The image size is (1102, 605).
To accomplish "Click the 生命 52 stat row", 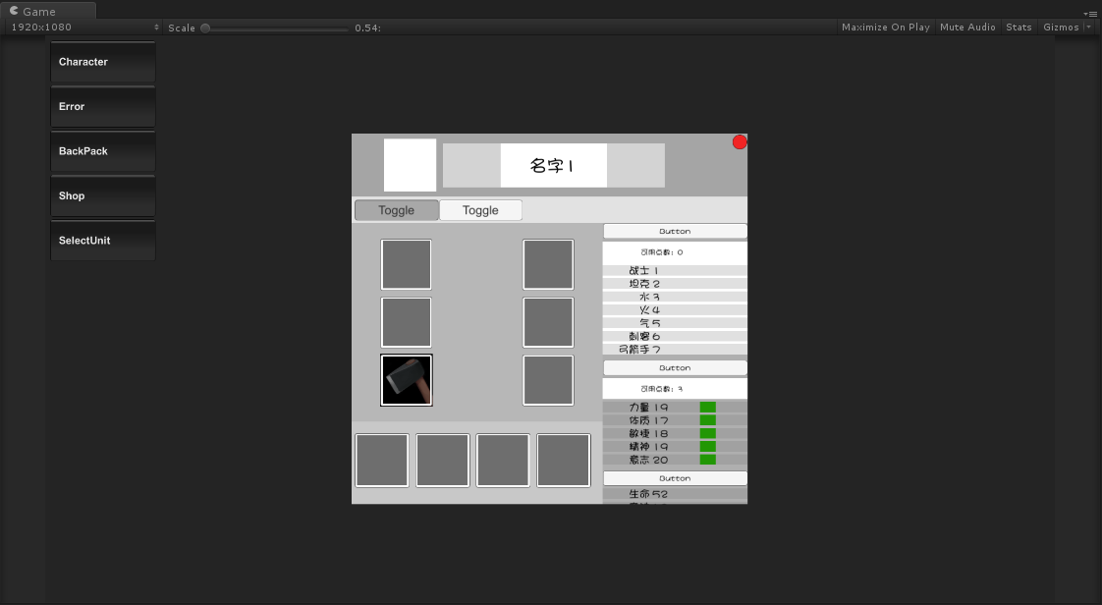I will [675, 494].
